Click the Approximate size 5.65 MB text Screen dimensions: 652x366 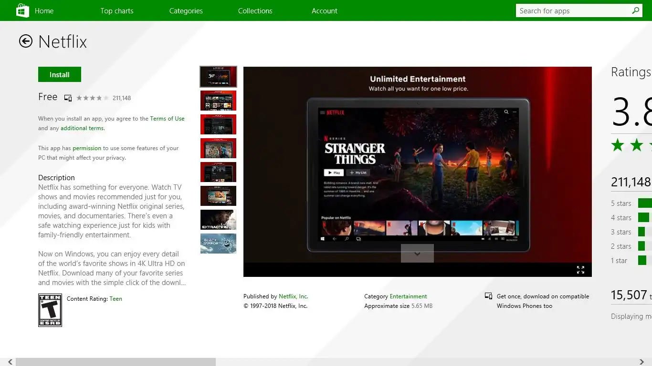click(x=398, y=306)
